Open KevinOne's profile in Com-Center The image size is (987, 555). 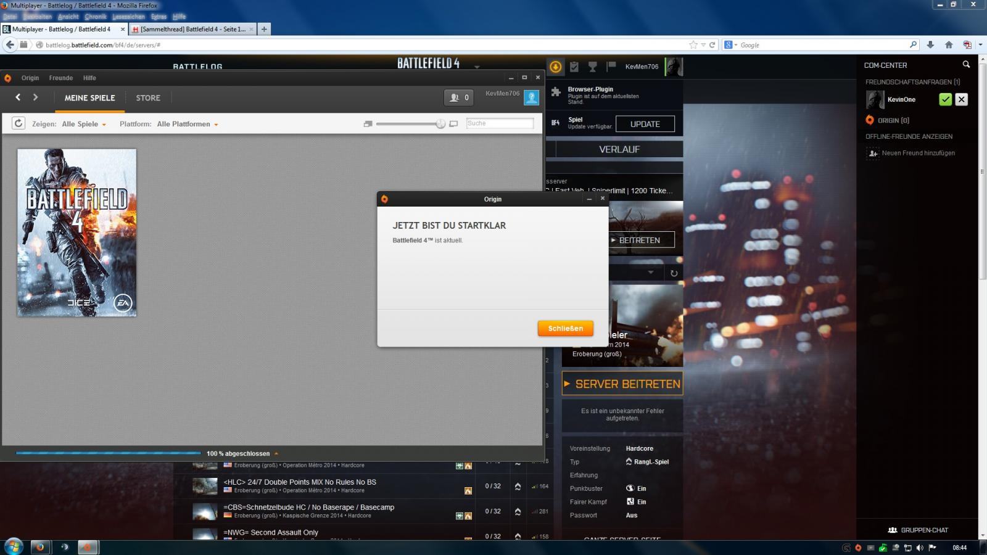point(901,99)
